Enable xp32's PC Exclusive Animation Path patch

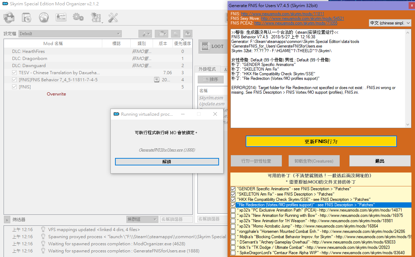(233, 210)
